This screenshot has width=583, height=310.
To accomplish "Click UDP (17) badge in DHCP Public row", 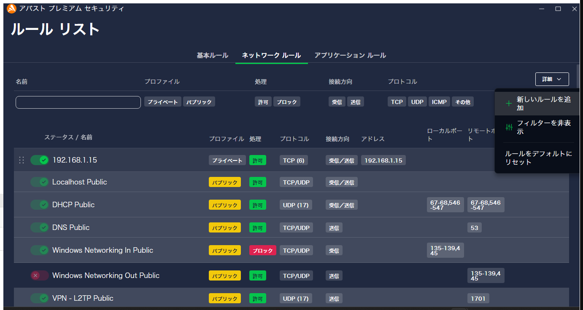I will point(296,205).
